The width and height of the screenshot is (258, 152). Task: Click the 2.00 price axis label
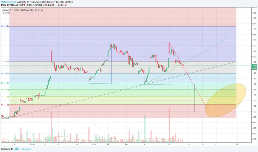[254, 57]
